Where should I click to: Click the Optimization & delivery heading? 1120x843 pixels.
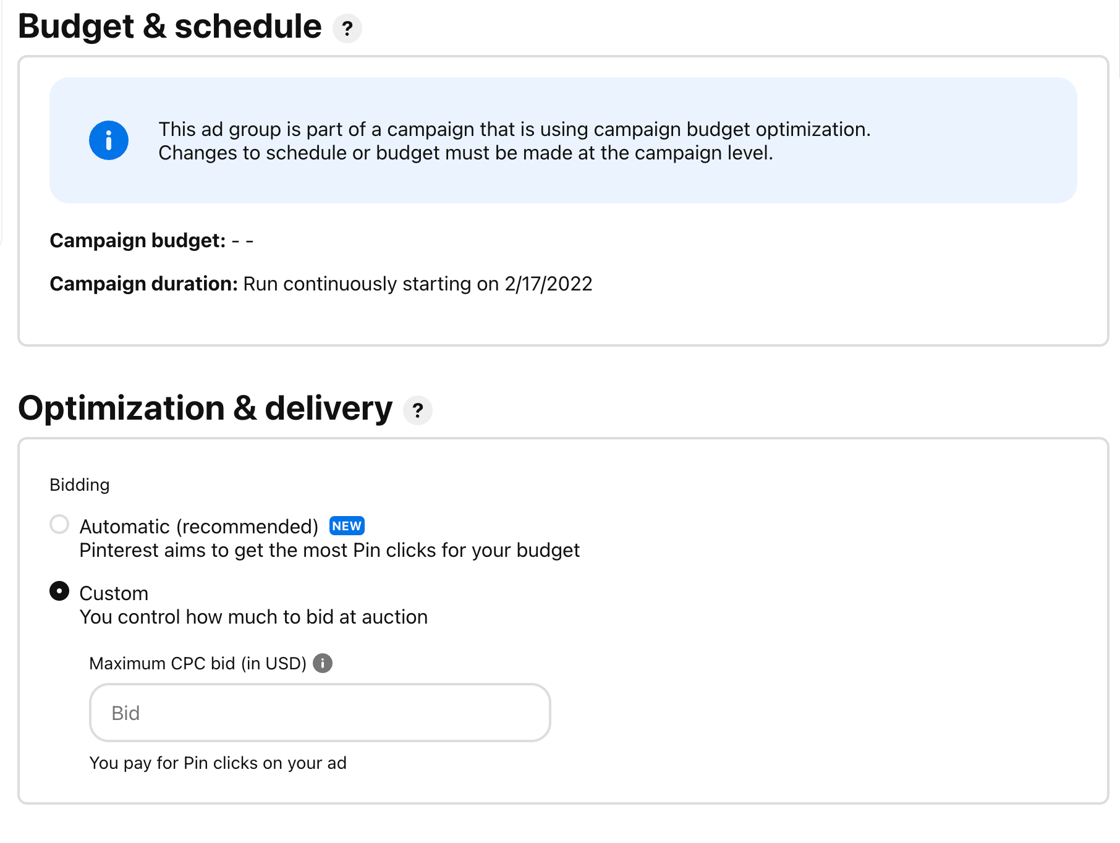click(205, 409)
